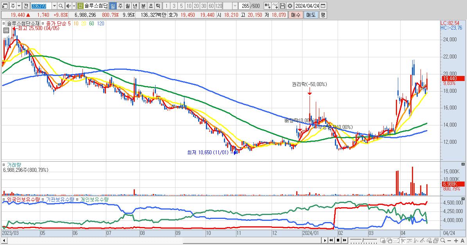The width and height of the screenshot is (467, 245).
Task: Choose the 60 interval button
Action: pyautogui.click(x=211, y=5)
